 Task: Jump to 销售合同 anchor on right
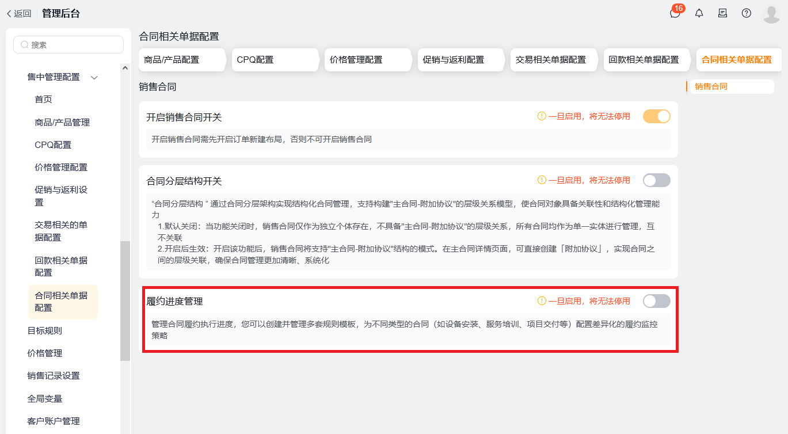(711, 86)
